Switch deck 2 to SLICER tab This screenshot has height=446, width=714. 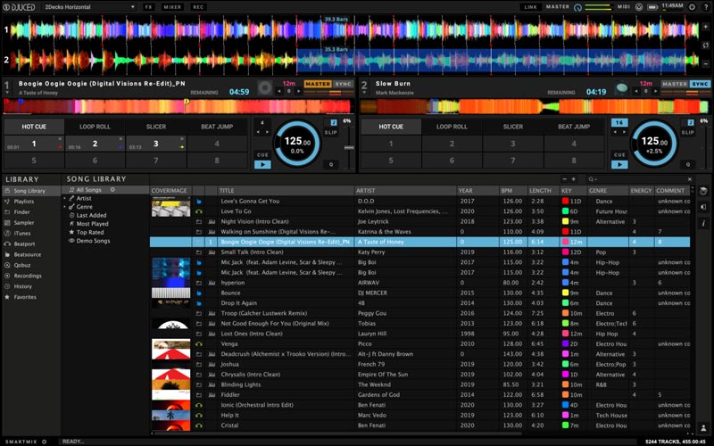(513, 127)
